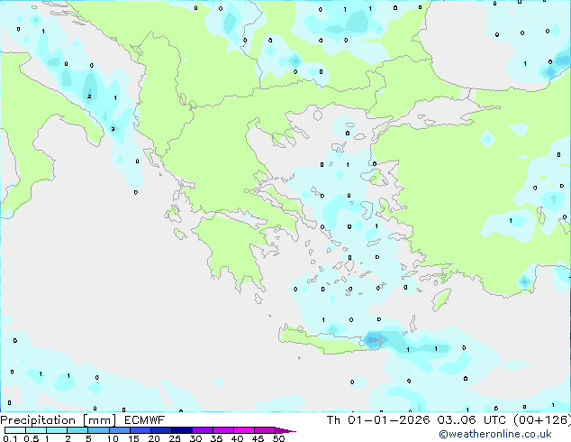Select the 2–5 mm legend color box

pos(77,430)
